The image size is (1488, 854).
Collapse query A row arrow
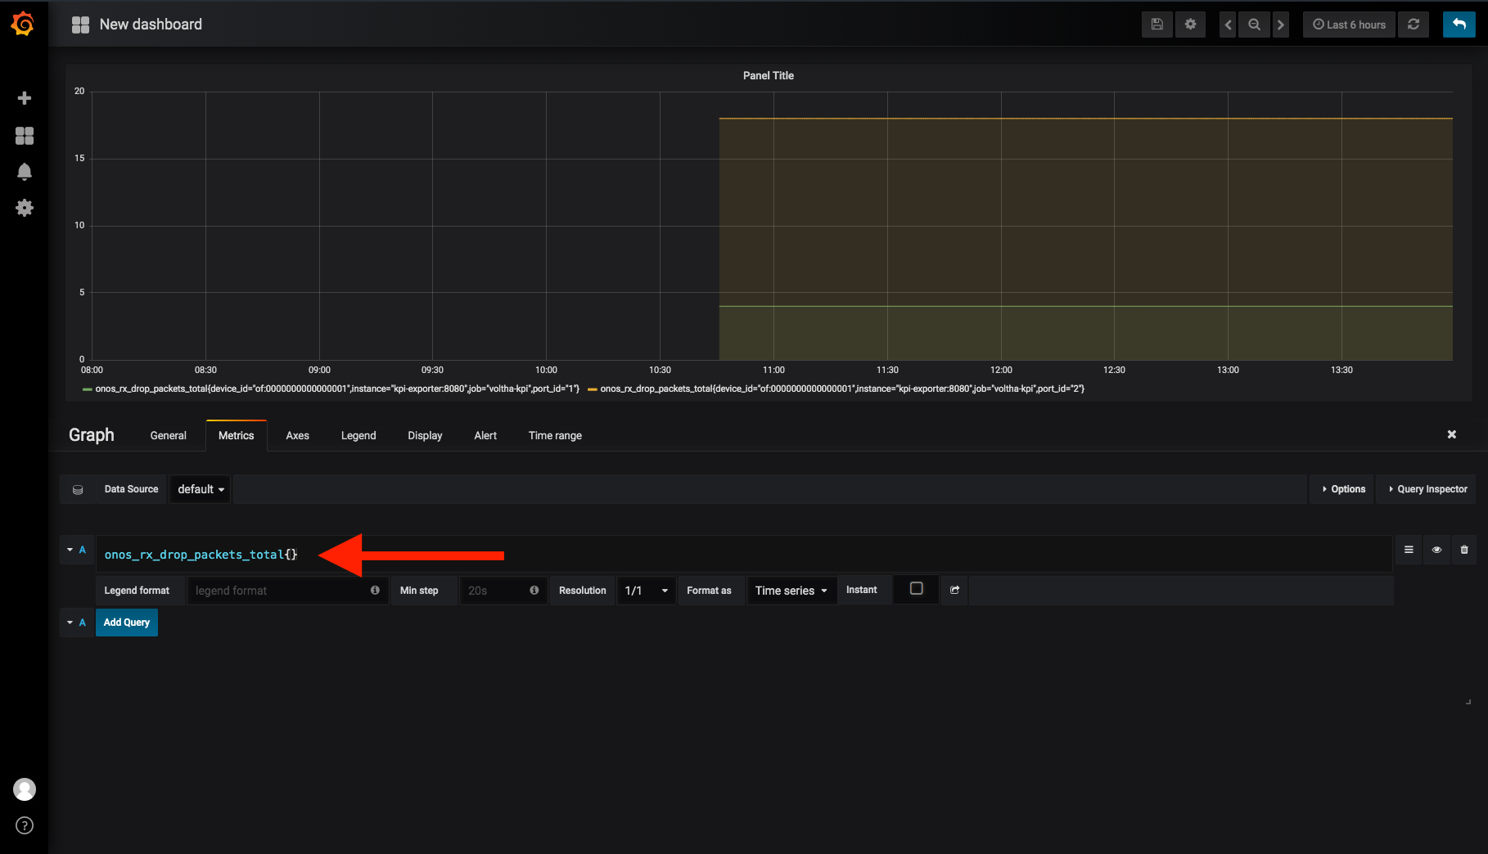click(x=70, y=550)
